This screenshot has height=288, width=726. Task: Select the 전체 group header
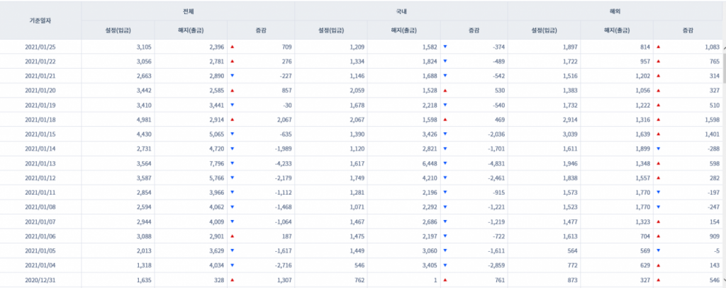[x=188, y=11]
